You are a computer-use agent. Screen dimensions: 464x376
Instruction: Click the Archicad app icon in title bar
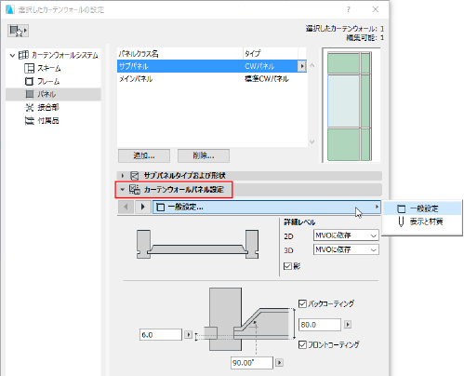click(x=10, y=9)
